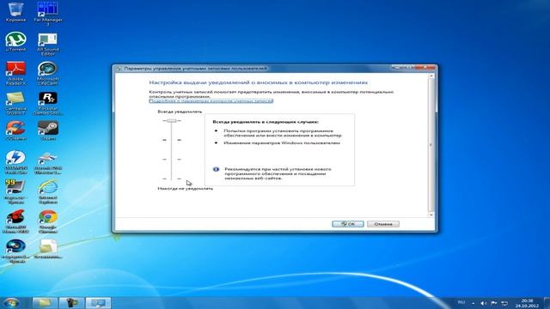Open the Recycle Bin (Корзина) desktop icon
This screenshot has height=309, width=550.
pyautogui.click(x=15, y=12)
